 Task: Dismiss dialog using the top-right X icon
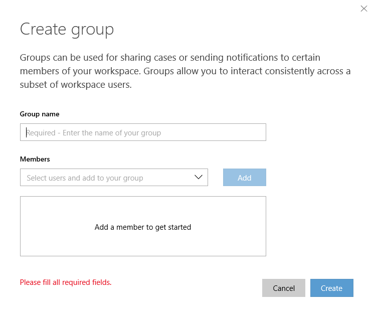click(363, 9)
